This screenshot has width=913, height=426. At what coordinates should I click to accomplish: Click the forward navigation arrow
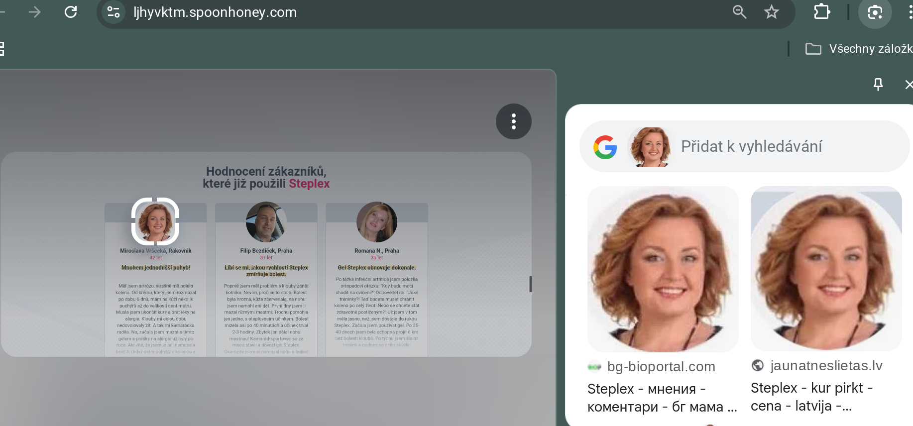click(34, 12)
